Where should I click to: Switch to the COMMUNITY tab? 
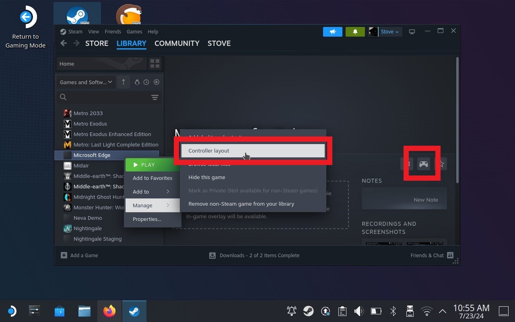click(177, 43)
